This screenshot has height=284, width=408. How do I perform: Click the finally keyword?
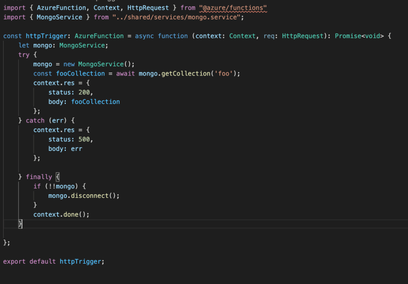(39, 177)
